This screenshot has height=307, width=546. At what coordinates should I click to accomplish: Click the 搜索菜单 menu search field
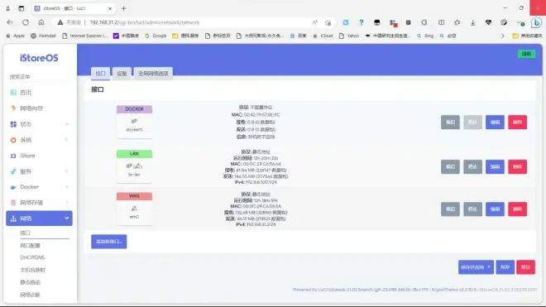pos(39,77)
